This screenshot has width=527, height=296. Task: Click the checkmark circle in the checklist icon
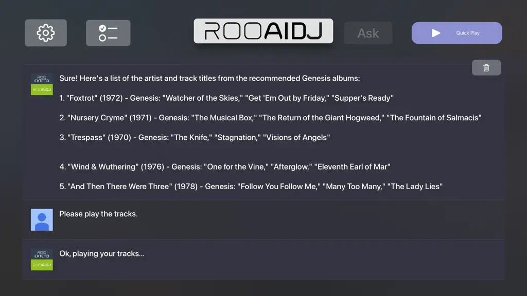click(102, 29)
